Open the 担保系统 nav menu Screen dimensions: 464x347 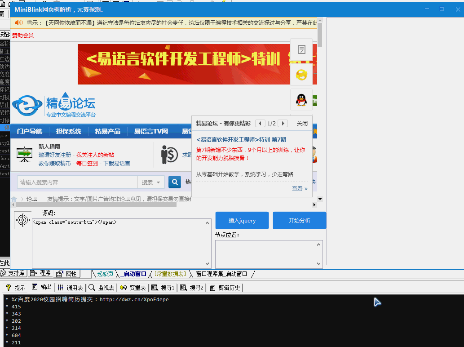point(69,131)
